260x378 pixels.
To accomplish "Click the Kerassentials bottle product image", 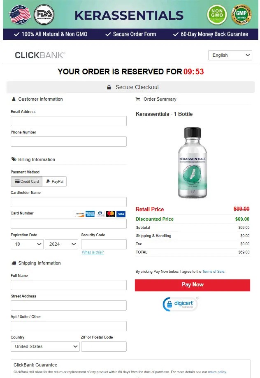I will (x=193, y=163).
